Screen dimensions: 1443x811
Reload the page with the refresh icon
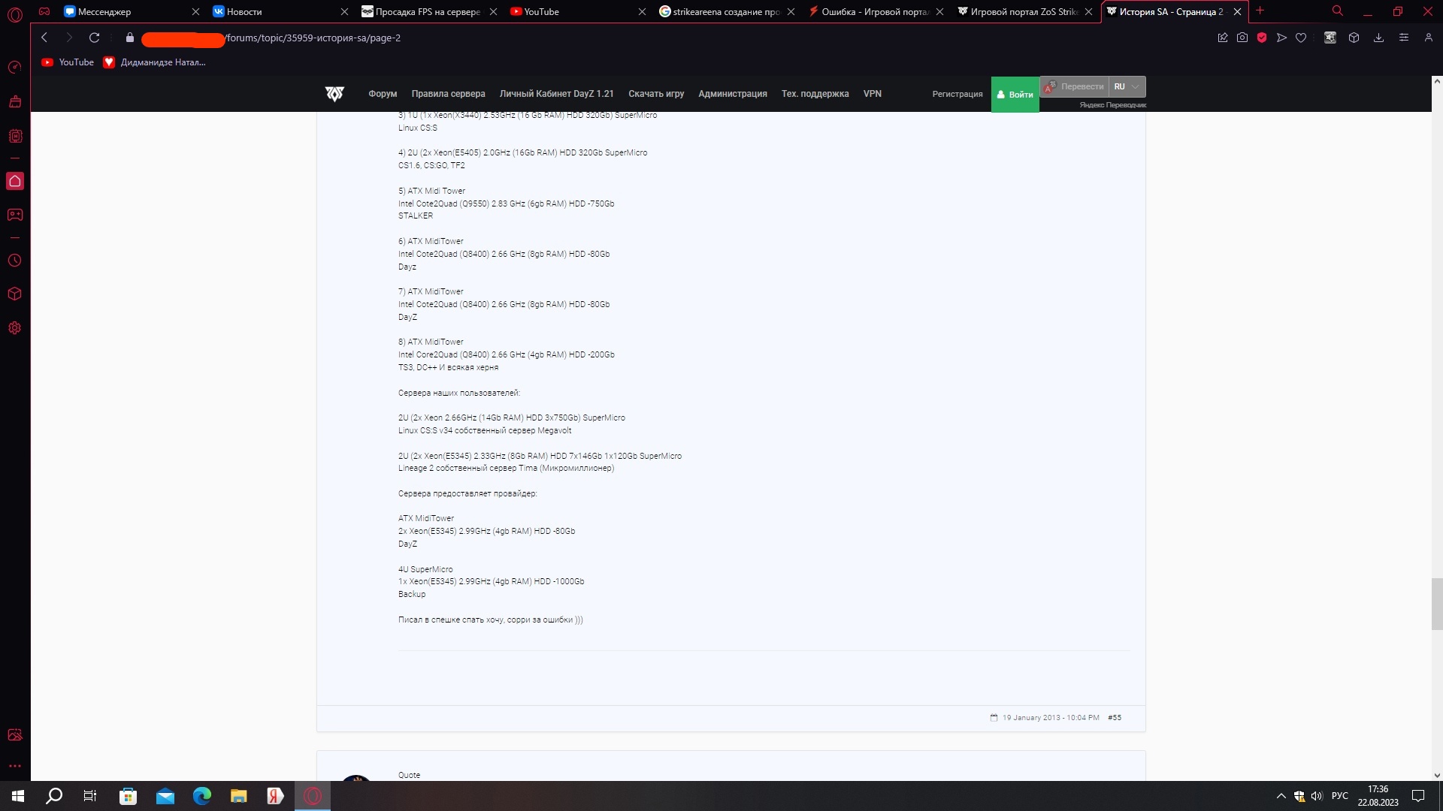[x=94, y=38]
